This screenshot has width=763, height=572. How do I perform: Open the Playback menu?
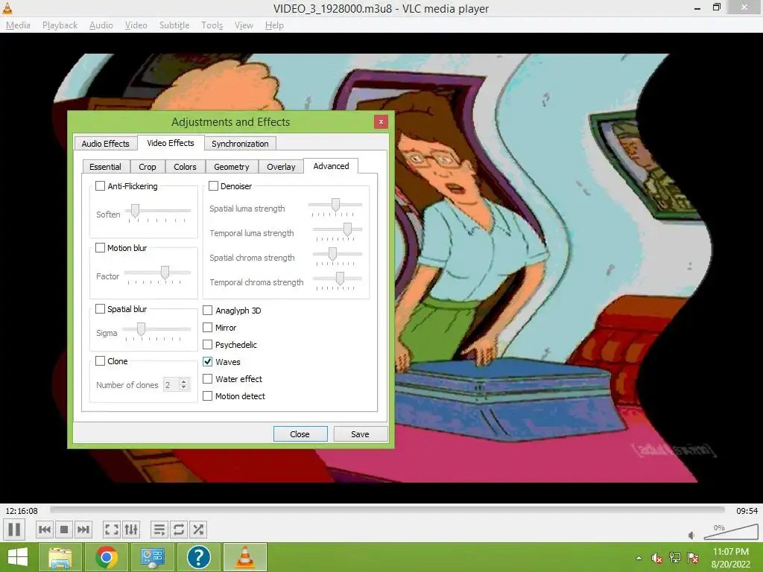click(60, 25)
